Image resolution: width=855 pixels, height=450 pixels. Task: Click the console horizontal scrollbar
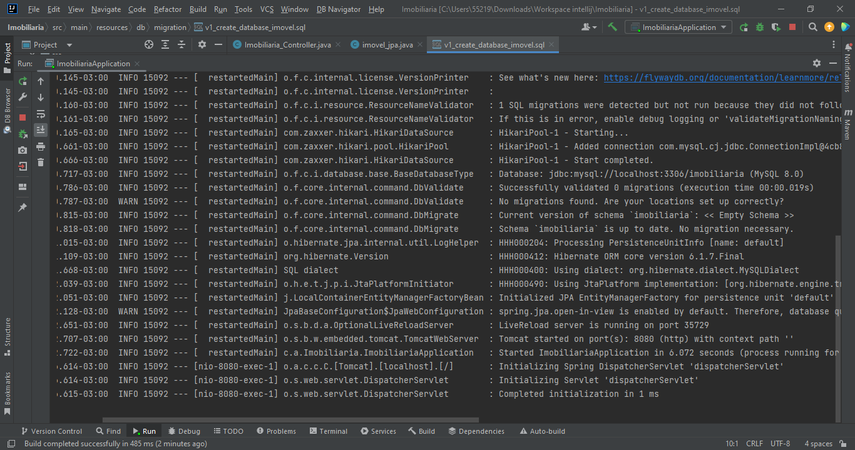(x=290, y=420)
